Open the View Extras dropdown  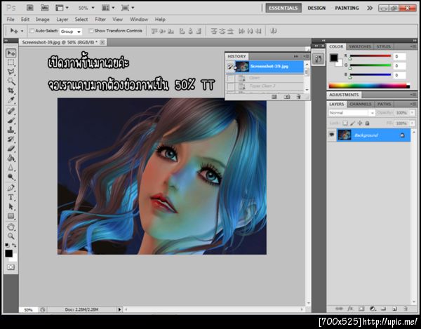tap(62, 8)
